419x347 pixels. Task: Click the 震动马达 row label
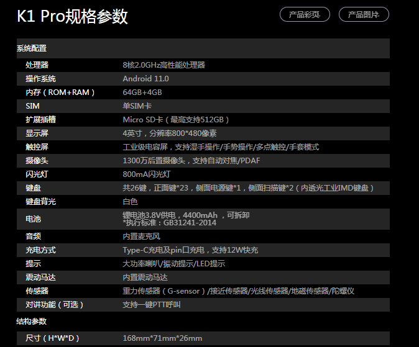40,277
